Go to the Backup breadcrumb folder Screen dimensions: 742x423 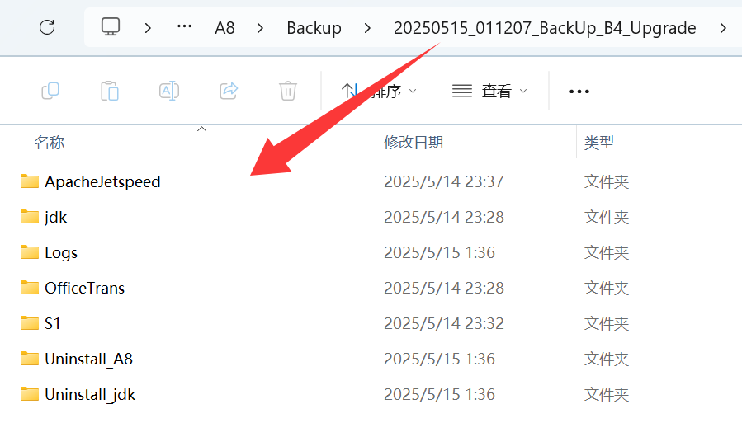[314, 28]
